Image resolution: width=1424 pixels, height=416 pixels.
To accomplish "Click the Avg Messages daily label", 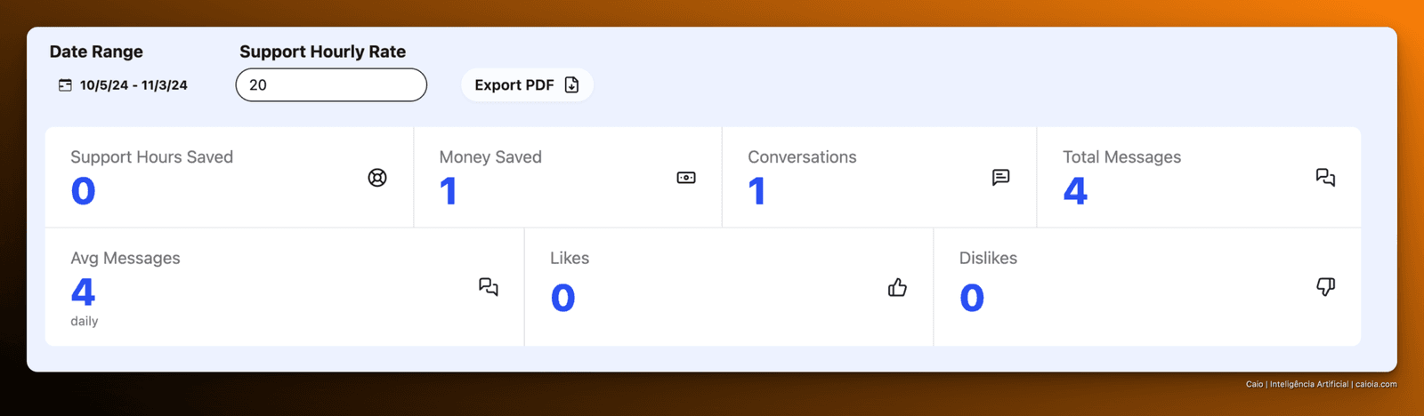I will pos(85,321).
